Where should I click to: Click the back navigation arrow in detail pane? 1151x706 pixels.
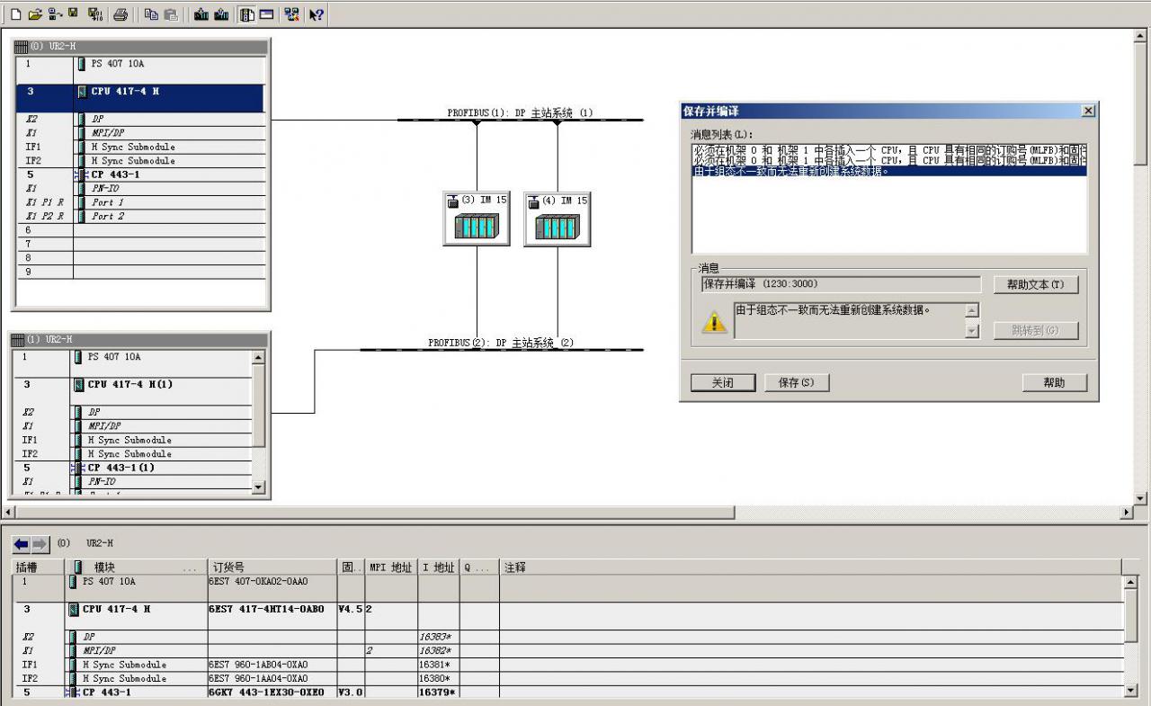click(x=21, y=544)
